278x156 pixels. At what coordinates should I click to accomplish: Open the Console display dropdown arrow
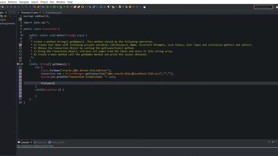coord(276,142)
